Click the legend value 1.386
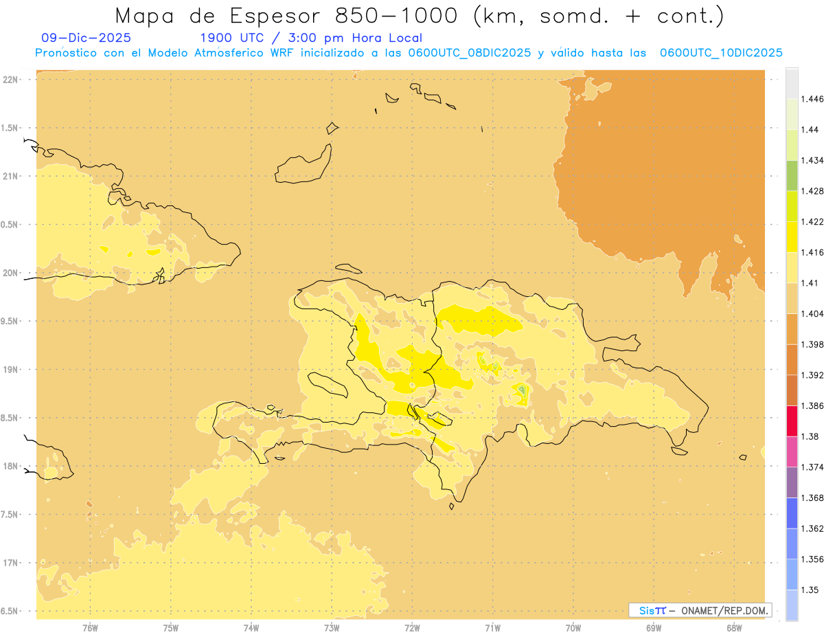 pyautogui.click(x=812, y=405)
